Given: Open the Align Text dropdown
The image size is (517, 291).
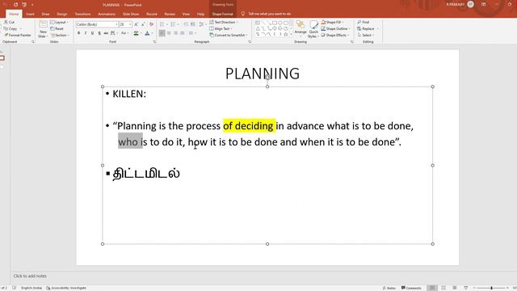Looking at the screenshot, I should pyautogui.click(x=221, y=29).
